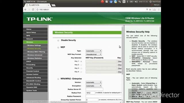Go to Wireless MAC Filtering submenu
The height and width of the screenshot is (103, 184).
[x=35, y=52]
